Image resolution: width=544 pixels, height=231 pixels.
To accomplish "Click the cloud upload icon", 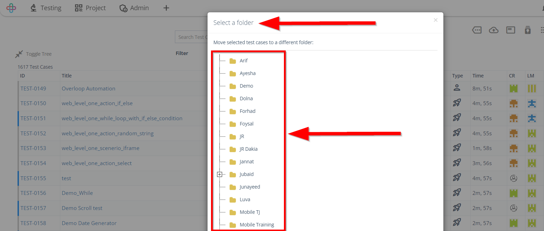I will pos(494,30).
